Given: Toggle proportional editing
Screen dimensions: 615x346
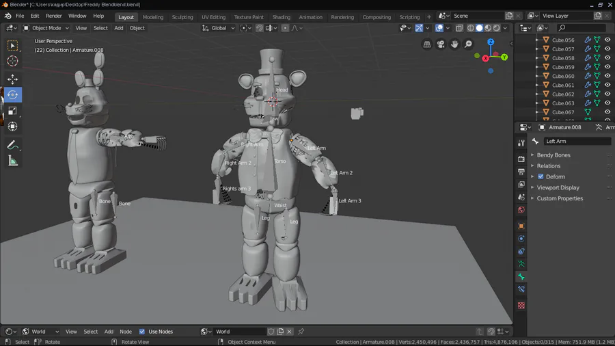Looking at the screenshot, I should 285,28.
